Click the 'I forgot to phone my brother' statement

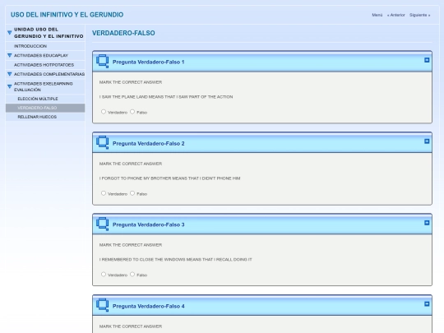point(169,178)
